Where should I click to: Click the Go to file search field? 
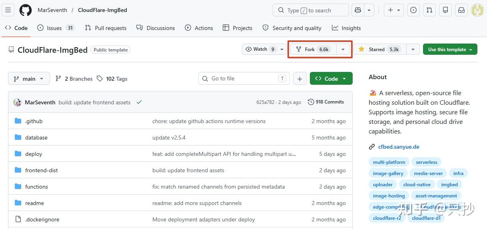click(x=244, y=78)
